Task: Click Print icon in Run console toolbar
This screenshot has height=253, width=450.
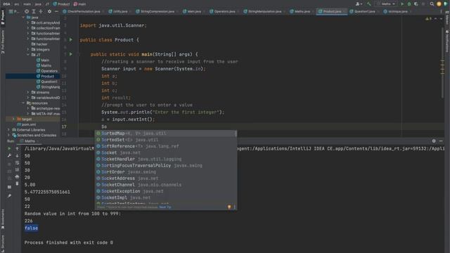Action: point(17,176)
